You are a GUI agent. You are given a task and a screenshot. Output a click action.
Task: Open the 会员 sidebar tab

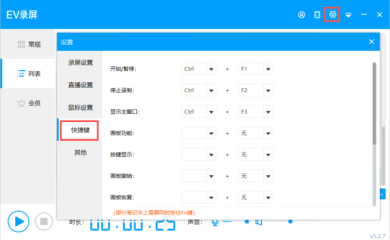28,103
